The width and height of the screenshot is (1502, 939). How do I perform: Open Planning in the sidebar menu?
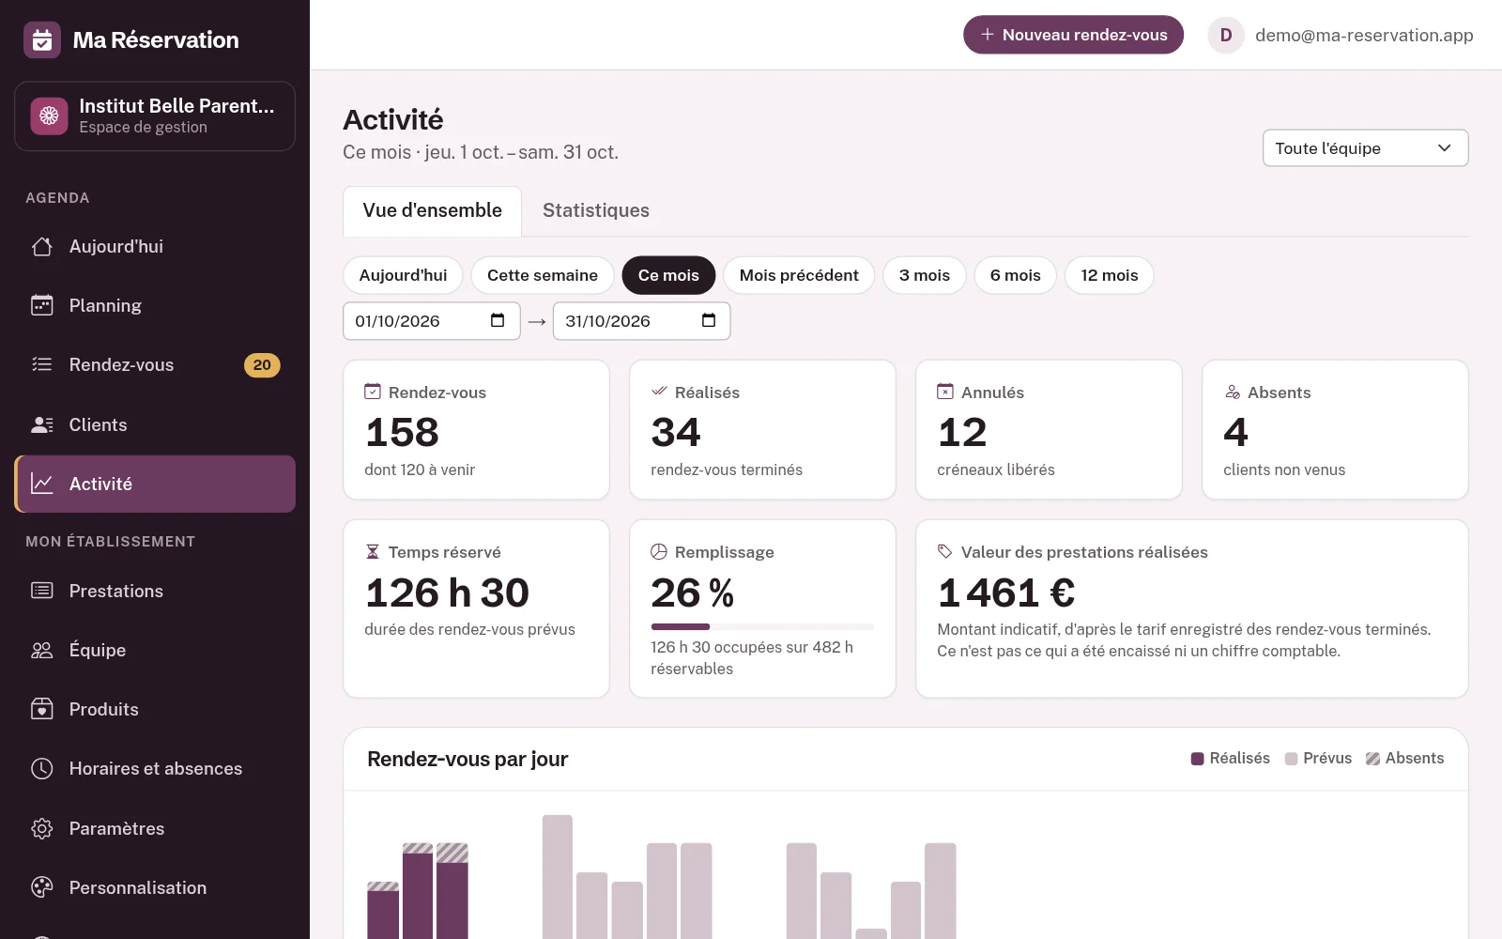(155, 305)
